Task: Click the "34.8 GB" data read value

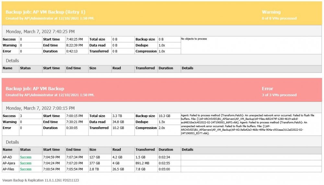Action: (x=118, y=122)
